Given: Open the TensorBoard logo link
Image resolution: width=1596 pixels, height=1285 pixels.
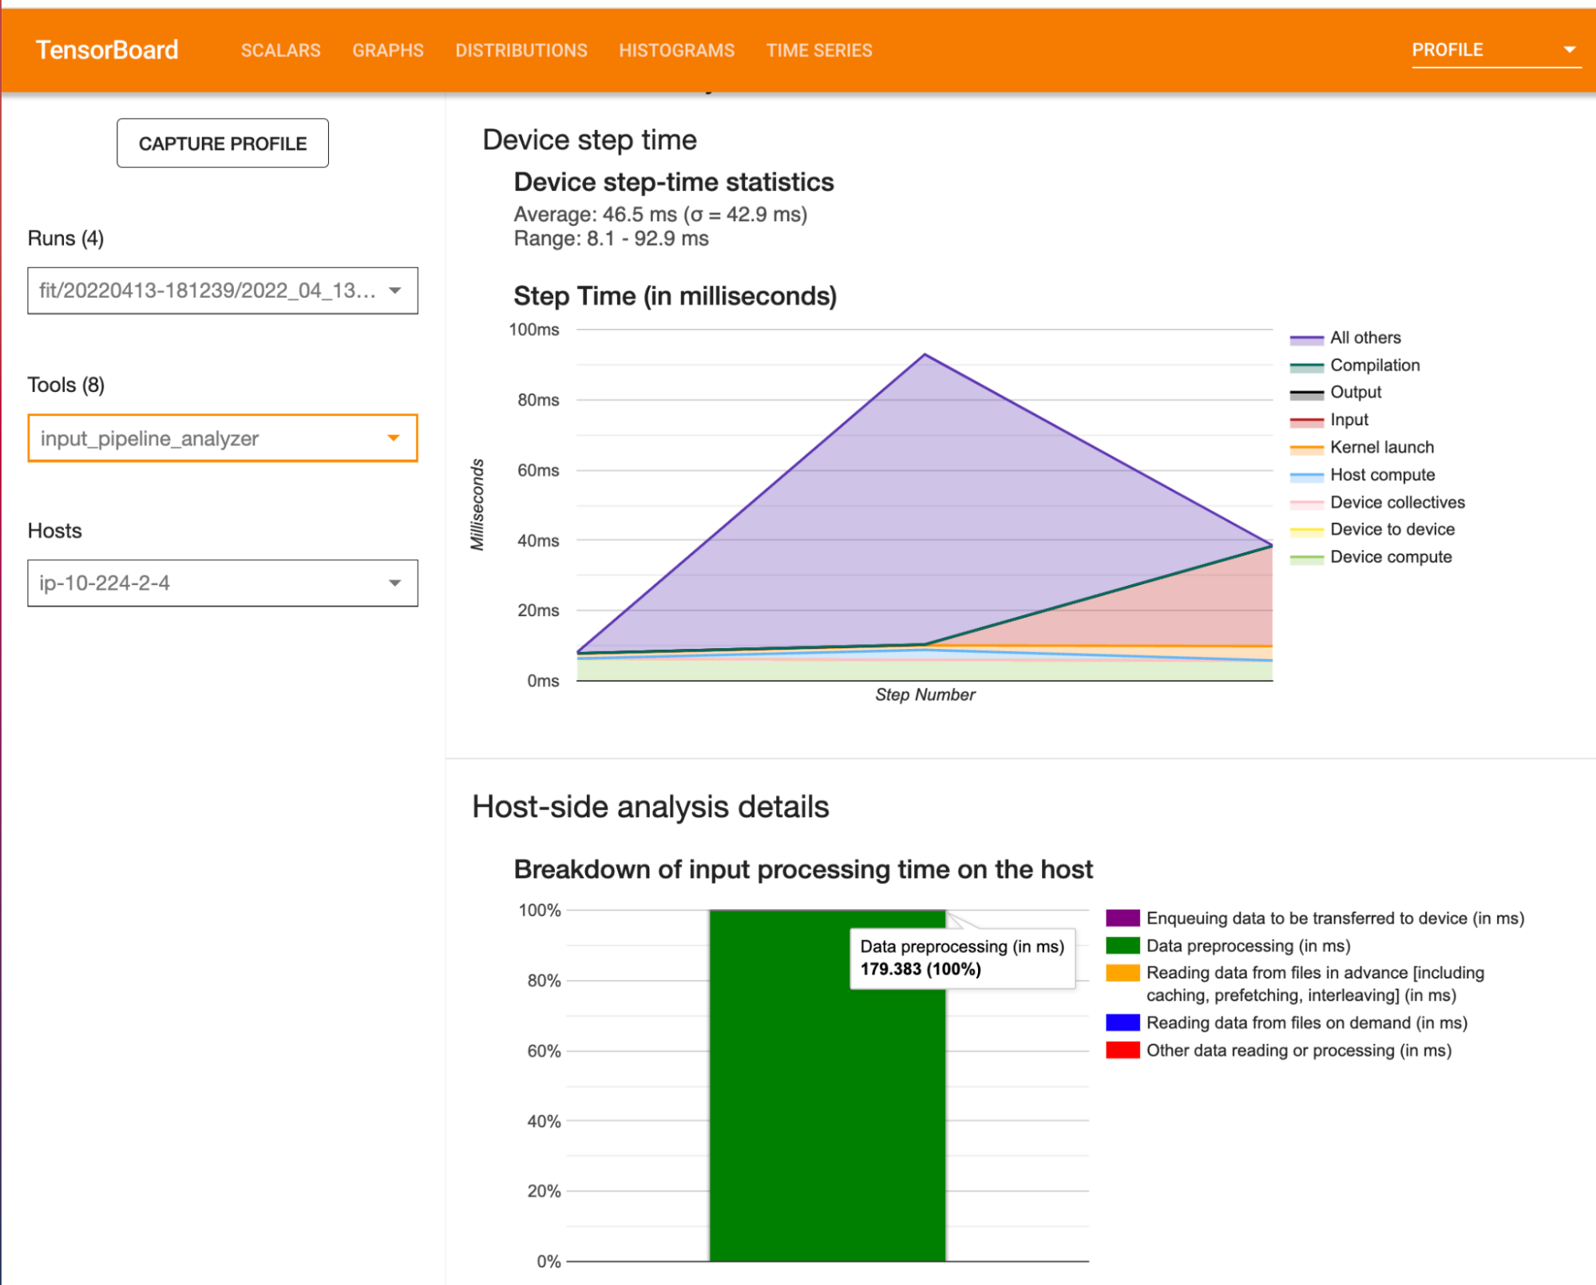Looking at the screenshot, I should pos(107,50).
